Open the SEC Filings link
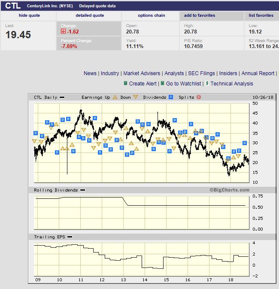Image resolution: width=279 pixels, height=289 pixels. coord(201,73)
